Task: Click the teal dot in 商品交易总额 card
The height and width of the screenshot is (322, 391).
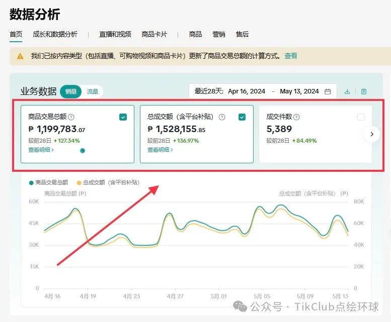Action: [83, 150]
